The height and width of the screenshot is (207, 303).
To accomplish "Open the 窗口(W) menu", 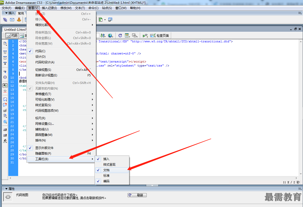I will [121, 8].
